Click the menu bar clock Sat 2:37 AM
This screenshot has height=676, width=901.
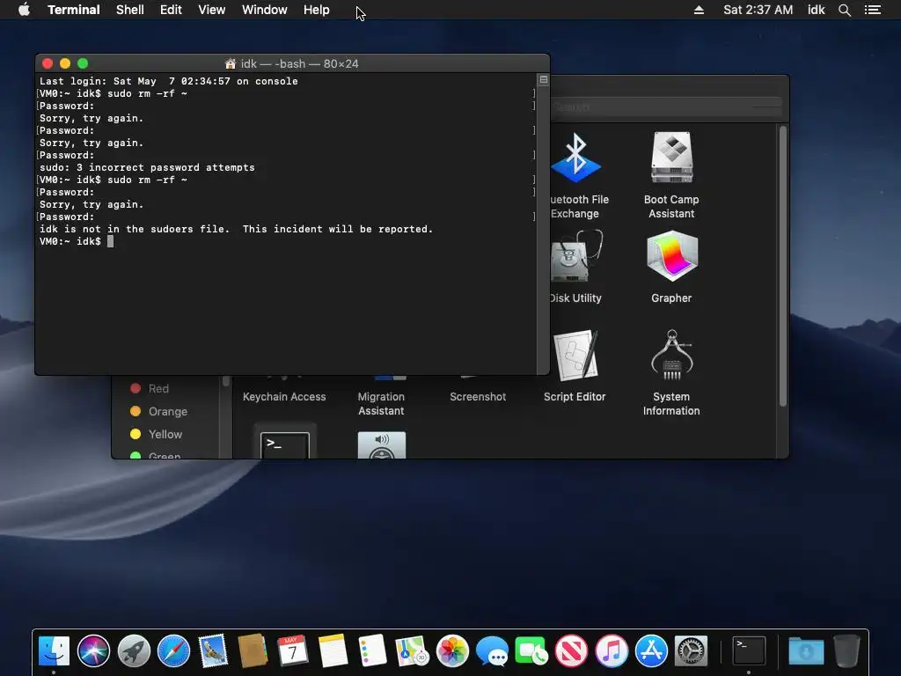point(758,10)
